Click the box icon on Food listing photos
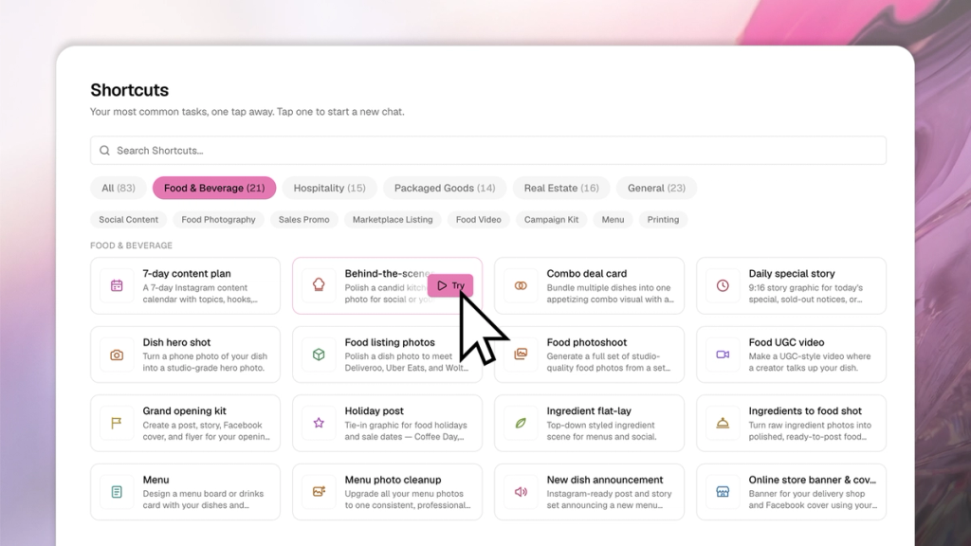Image resolution: width=971 pixels, height=546 pixels. [319, 355]
